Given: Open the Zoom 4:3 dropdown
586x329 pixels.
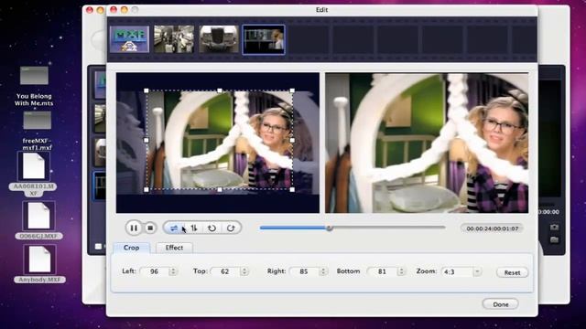Looking at the screenshot, I should 461,271.
